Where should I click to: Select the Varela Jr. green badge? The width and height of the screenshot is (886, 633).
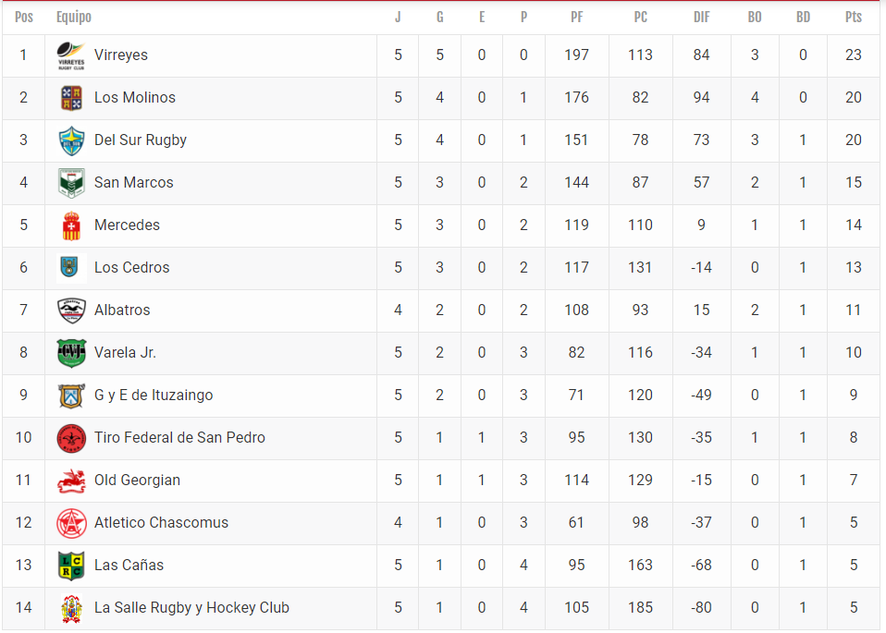[x=71, y=353]
